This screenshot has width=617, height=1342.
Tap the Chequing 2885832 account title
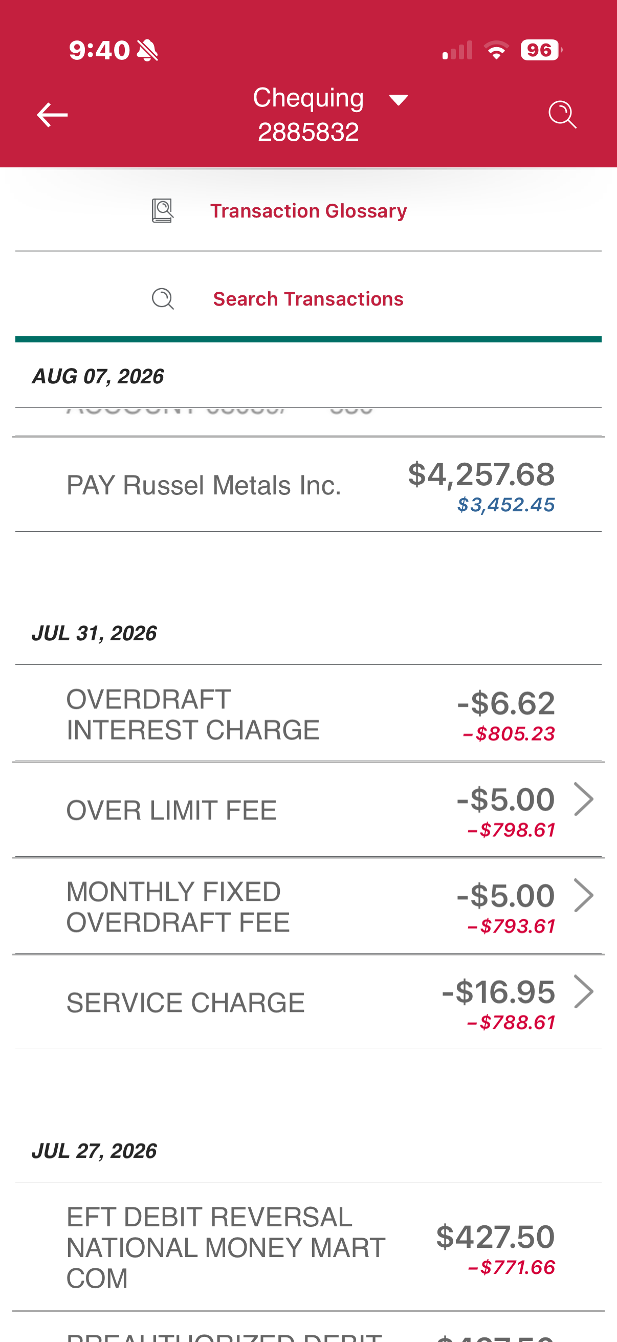click(308, 115)
